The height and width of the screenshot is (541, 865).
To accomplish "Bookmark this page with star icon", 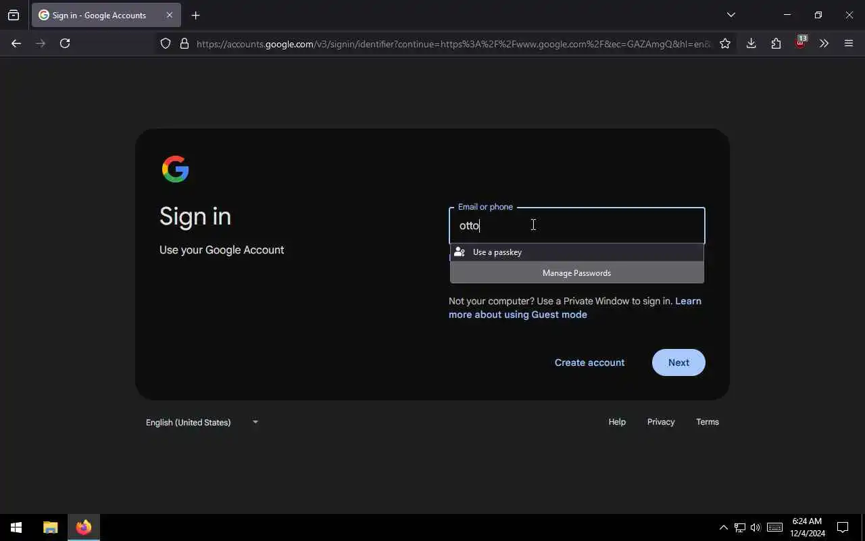I will 725,43.
